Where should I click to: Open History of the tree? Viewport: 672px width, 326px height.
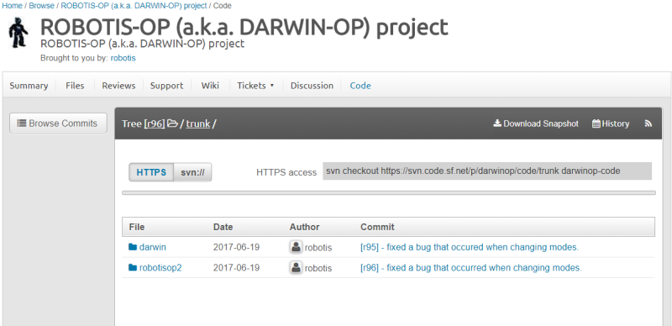[611, 124]
